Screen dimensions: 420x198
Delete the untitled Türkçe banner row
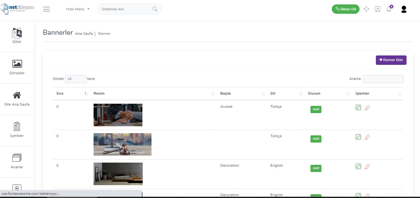click(367, 137)
